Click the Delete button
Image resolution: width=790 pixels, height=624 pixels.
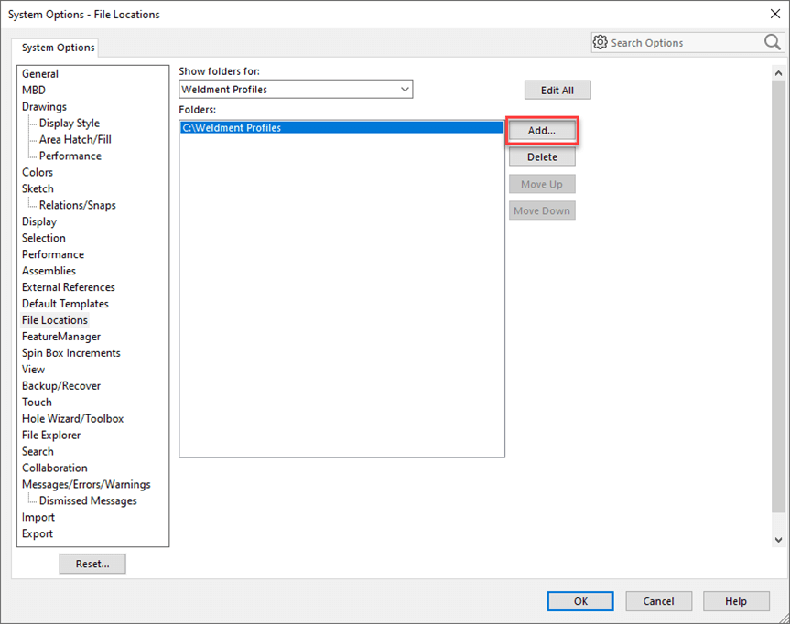[542, 157]
